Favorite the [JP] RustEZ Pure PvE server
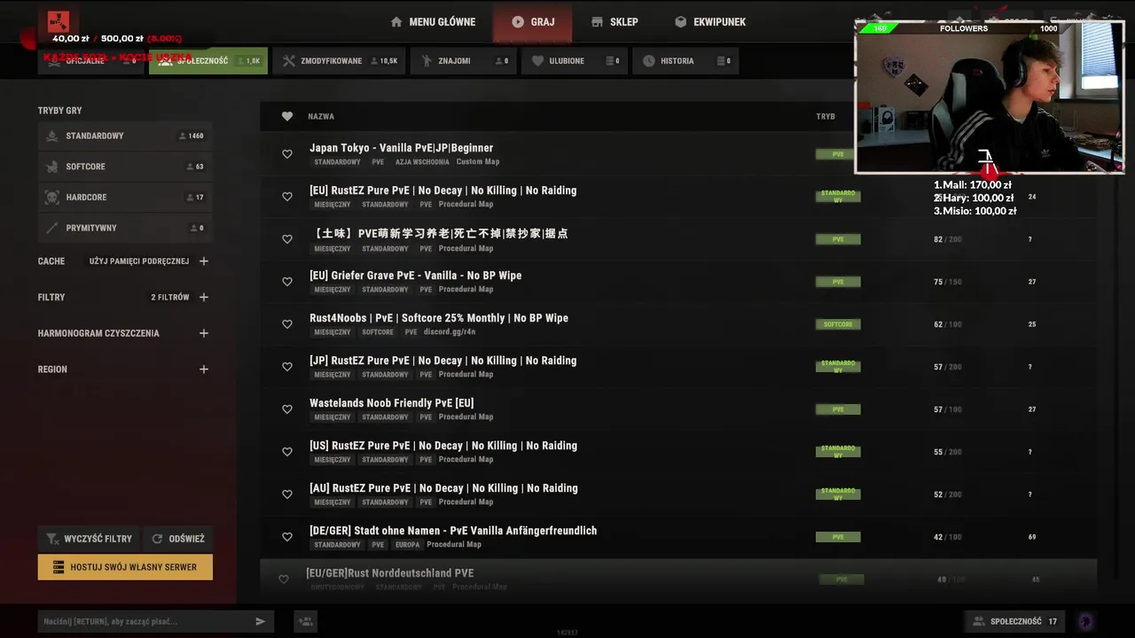Screen dimensions: 1135x638 pos(287,367)
